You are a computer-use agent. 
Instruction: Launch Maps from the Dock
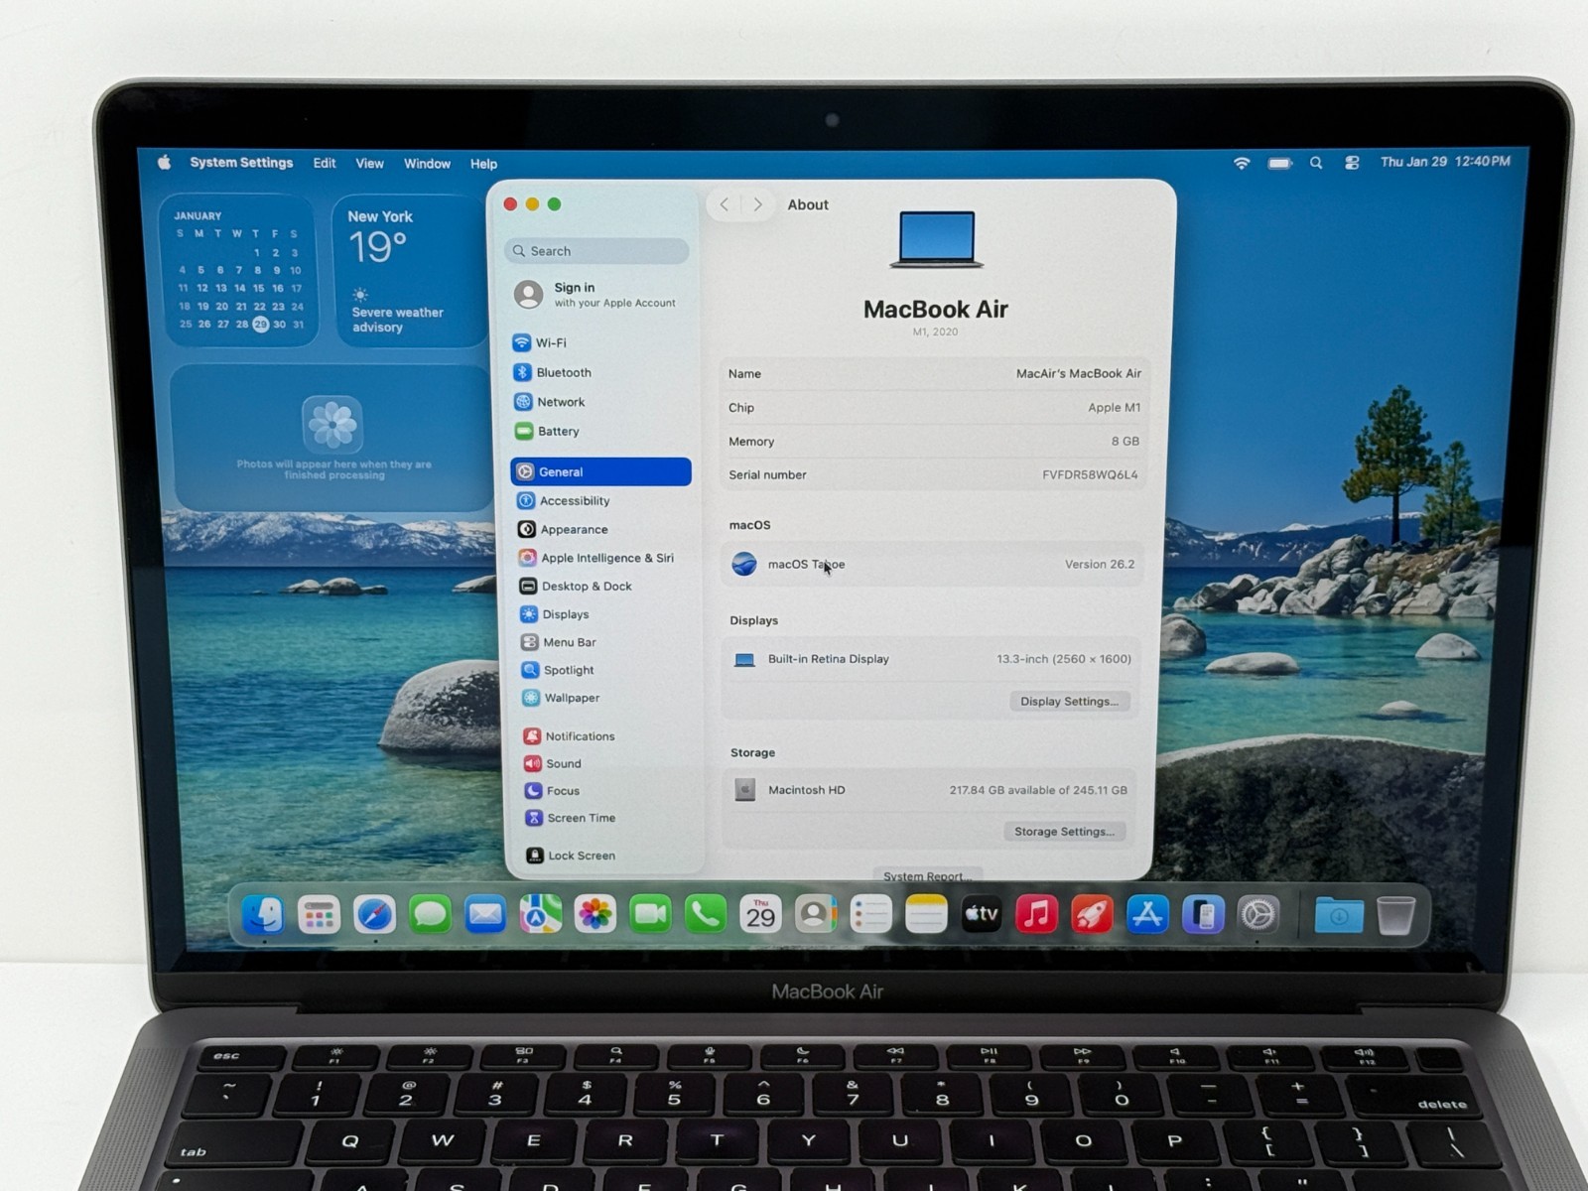tap(540, 915)
